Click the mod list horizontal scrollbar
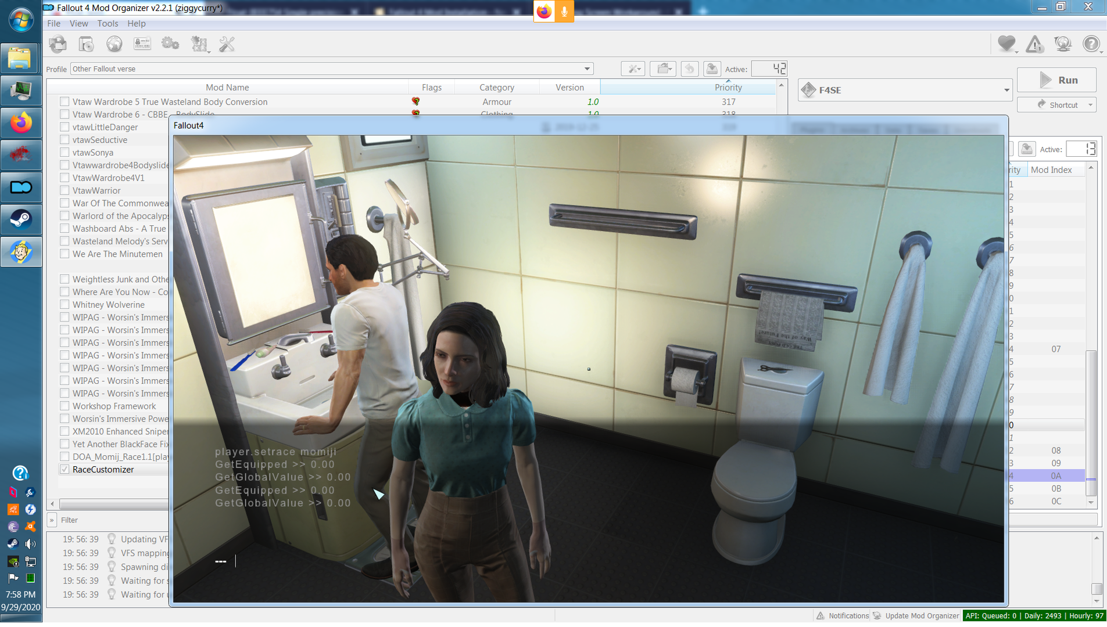Viewport: 1107px width, 627px height. tap(113, 504)
